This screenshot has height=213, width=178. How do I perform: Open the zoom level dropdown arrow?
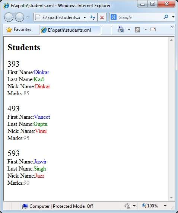point(165,206)
